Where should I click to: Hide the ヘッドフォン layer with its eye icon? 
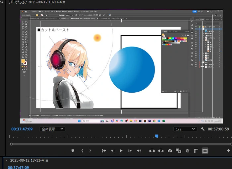[x=196, y=38]
